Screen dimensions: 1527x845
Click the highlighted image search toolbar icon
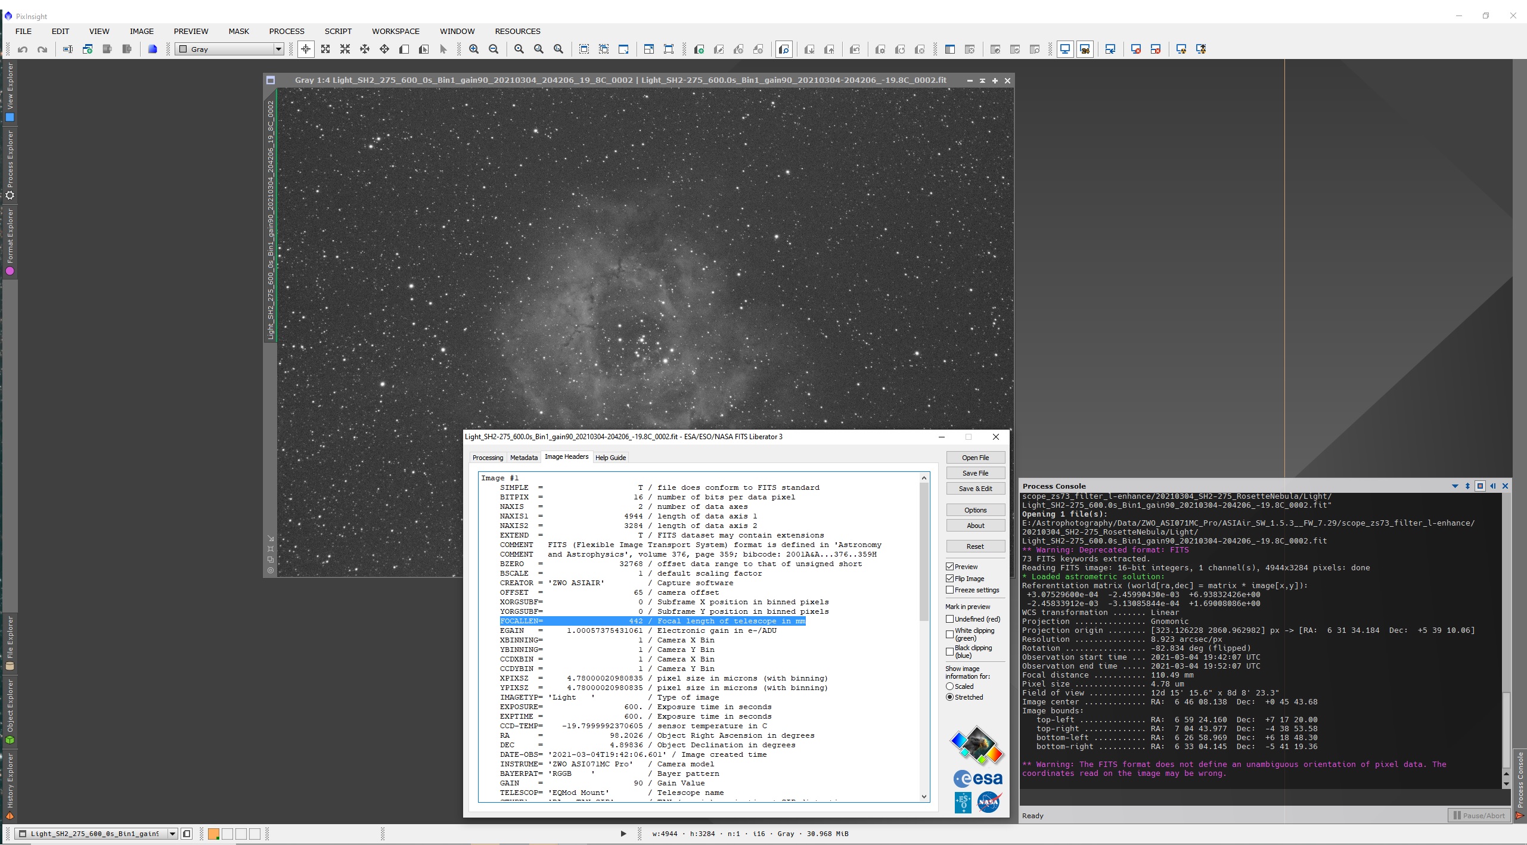(784, 49)
